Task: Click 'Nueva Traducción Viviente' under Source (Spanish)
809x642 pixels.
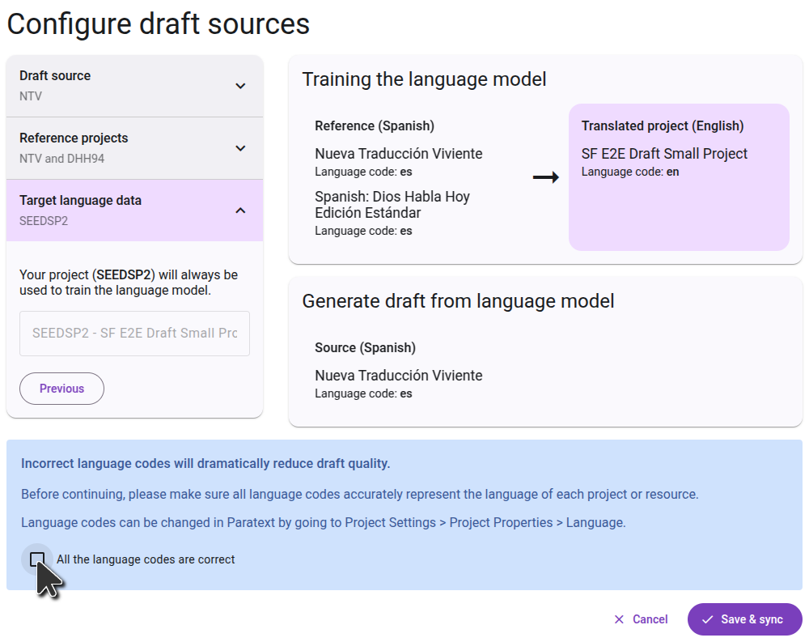Action: point(398,376)
